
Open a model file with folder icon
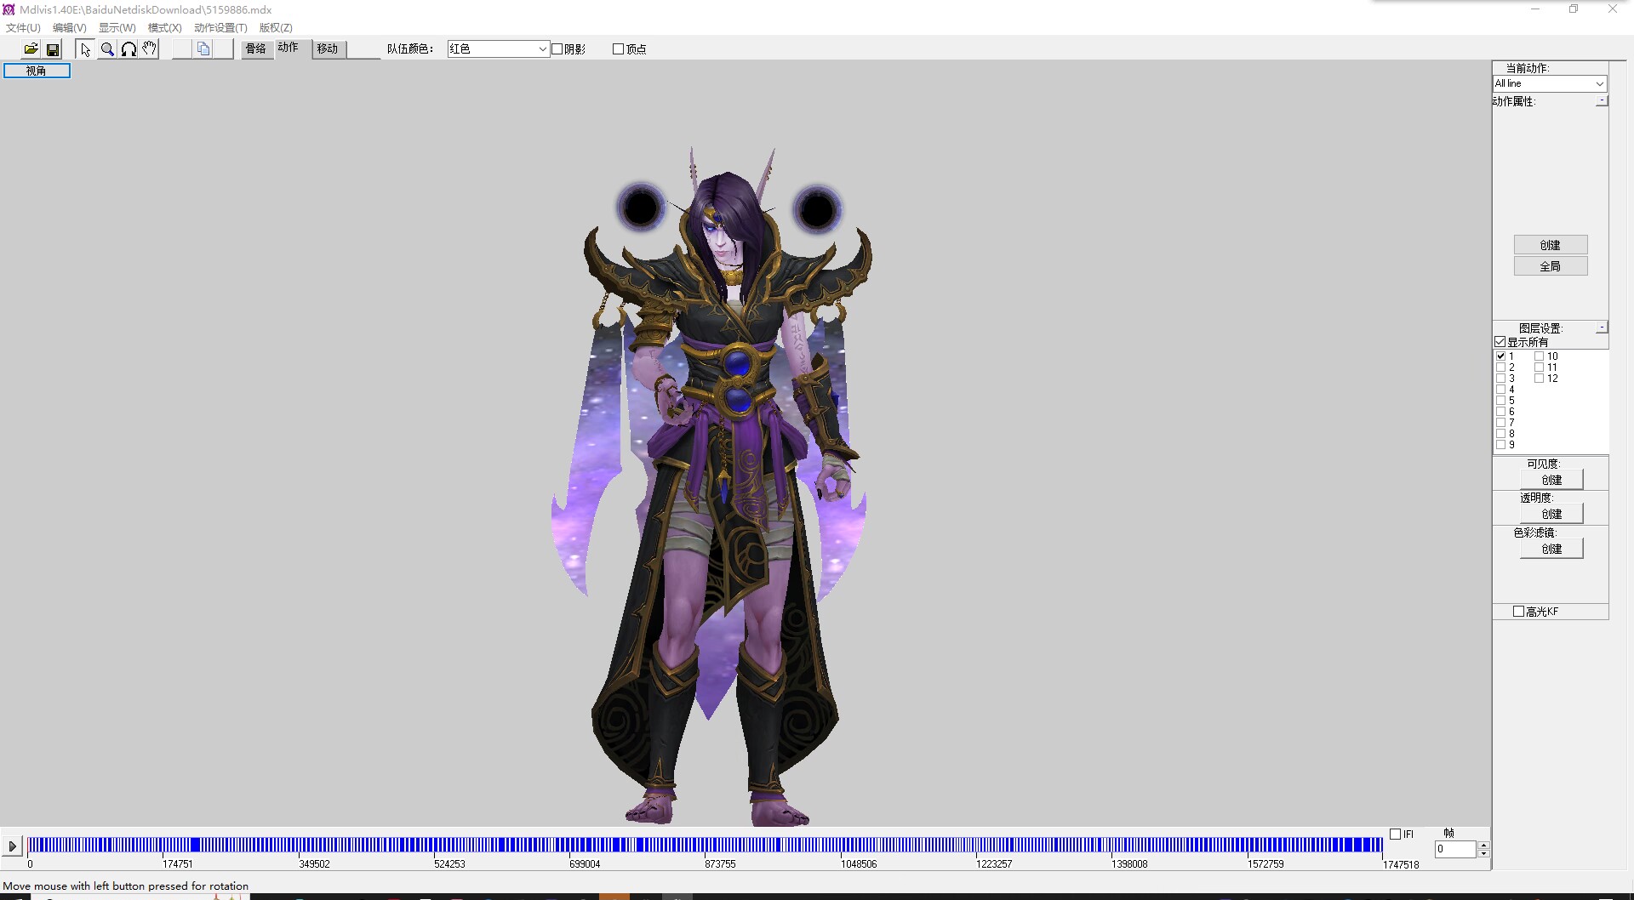(x=31, y=49)
